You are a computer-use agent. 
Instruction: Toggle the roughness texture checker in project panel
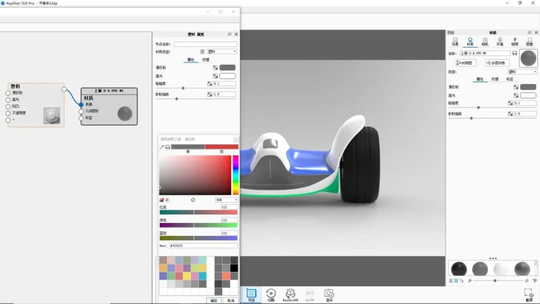click(x=510, y=103)
